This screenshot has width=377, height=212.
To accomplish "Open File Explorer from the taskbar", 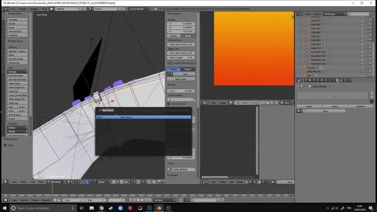I will 92,208.
